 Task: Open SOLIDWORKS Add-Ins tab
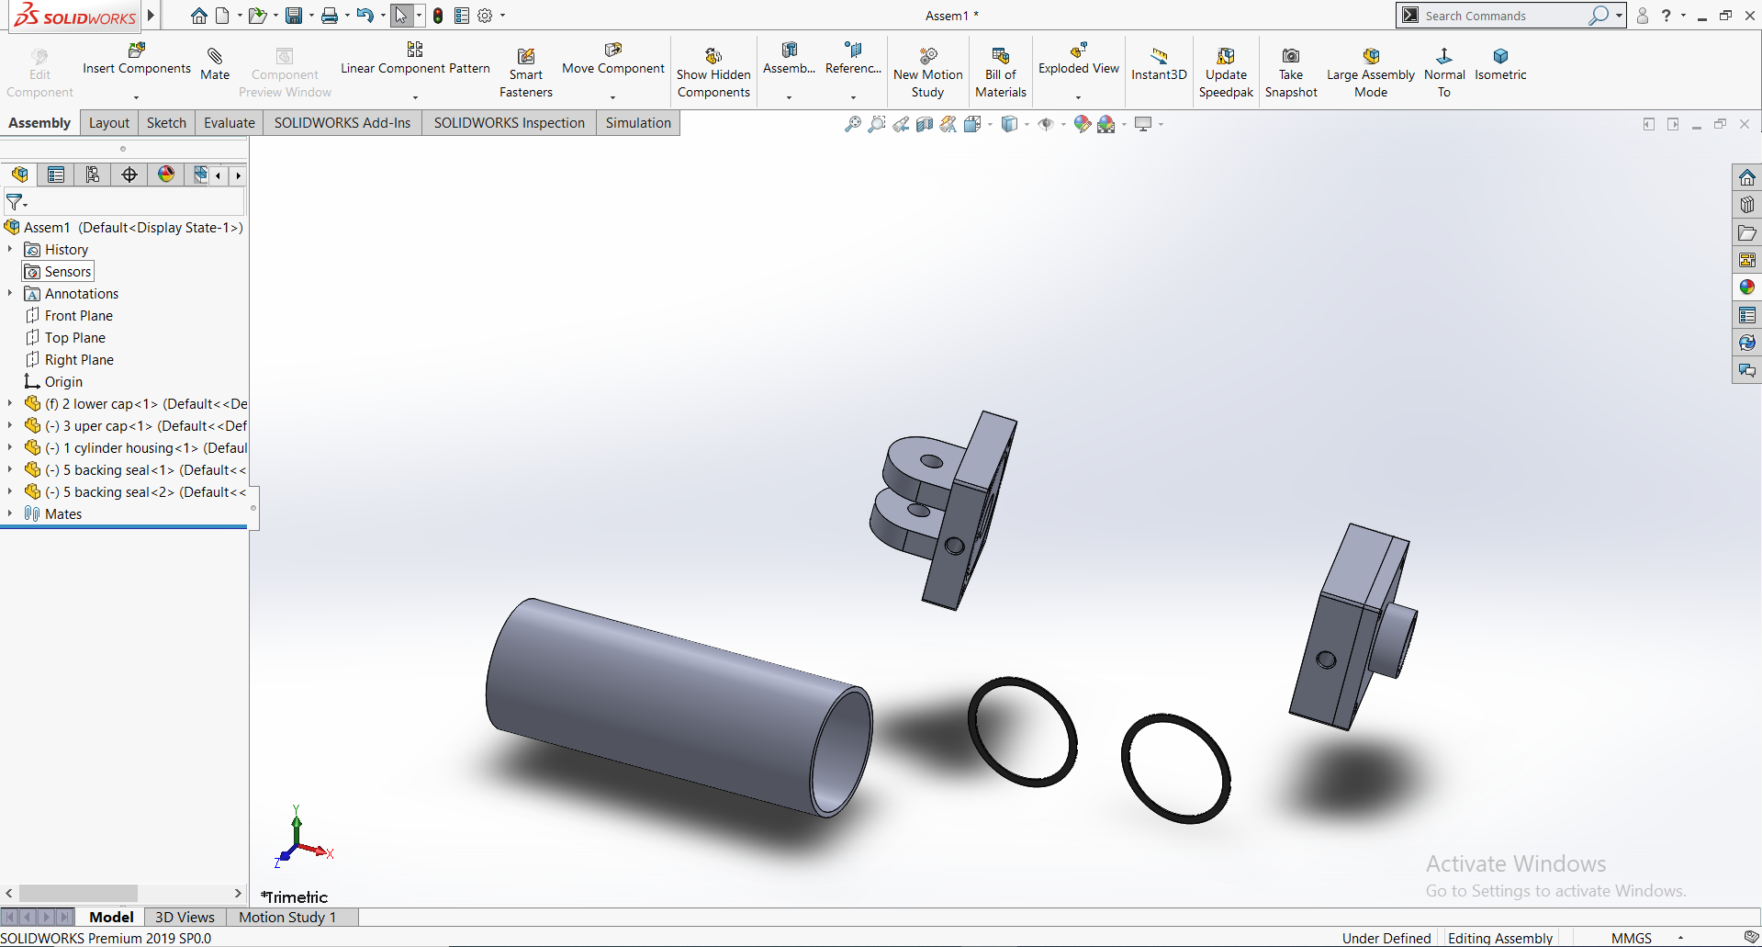tap(342, 123)
